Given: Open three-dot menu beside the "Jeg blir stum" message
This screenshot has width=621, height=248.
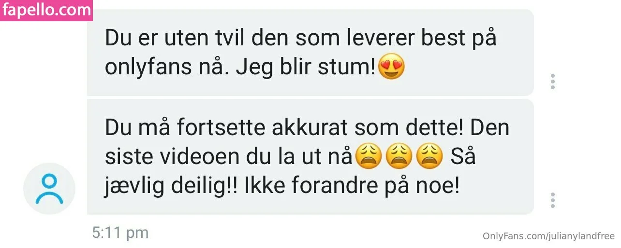Looking at the screenshot, I should 552,82.
